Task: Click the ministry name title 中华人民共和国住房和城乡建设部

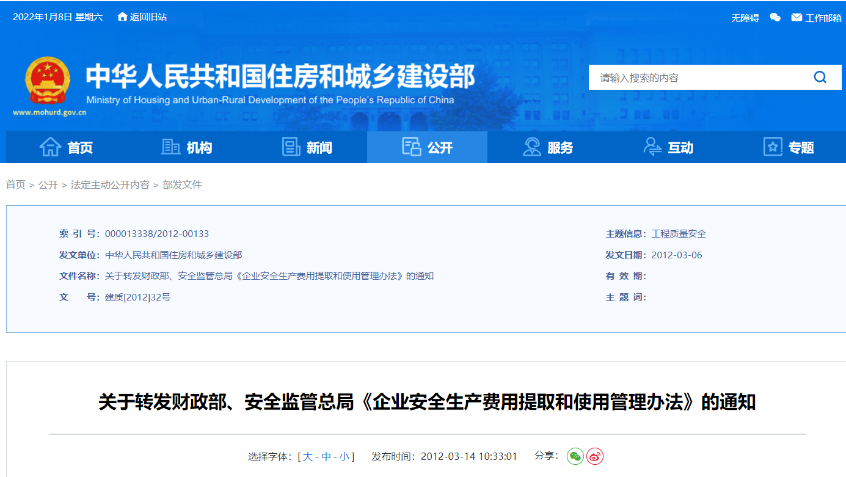Action: (280, 76)
